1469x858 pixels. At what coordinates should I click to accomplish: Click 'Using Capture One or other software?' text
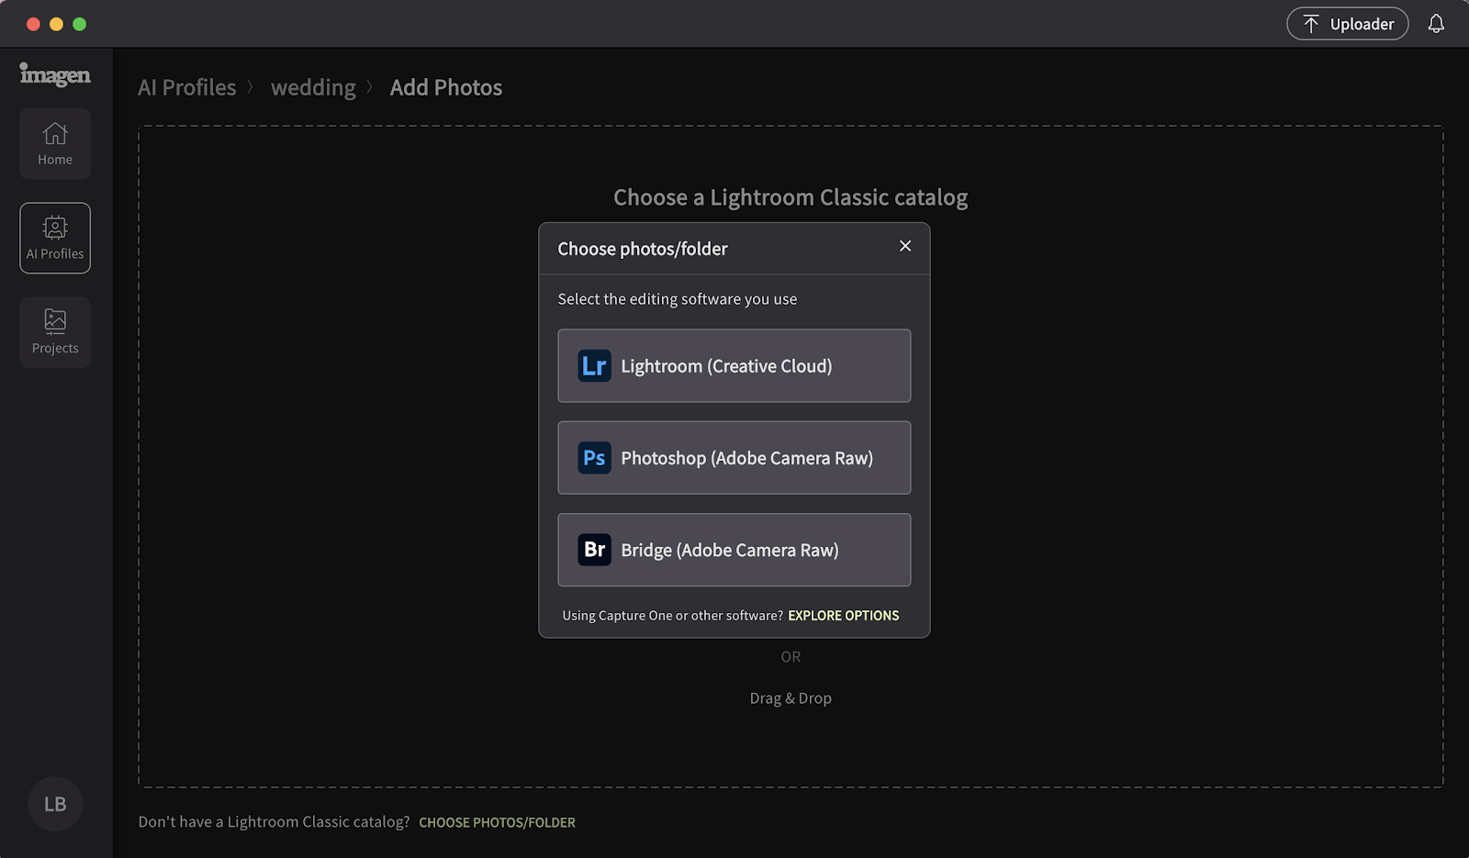click(x=673, y=616)
